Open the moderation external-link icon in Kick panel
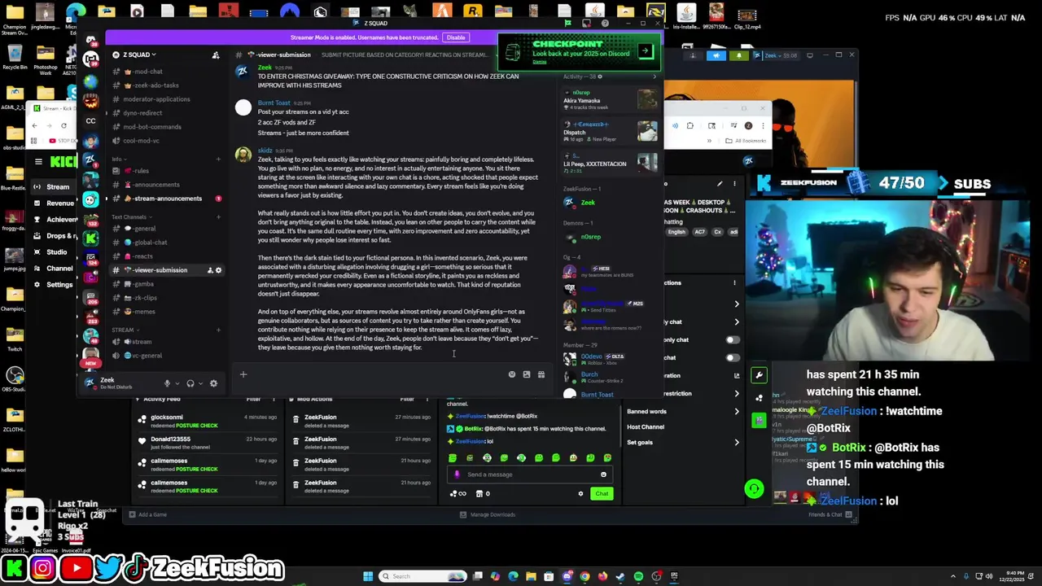The image size is (1042, 586). point(737,375)
